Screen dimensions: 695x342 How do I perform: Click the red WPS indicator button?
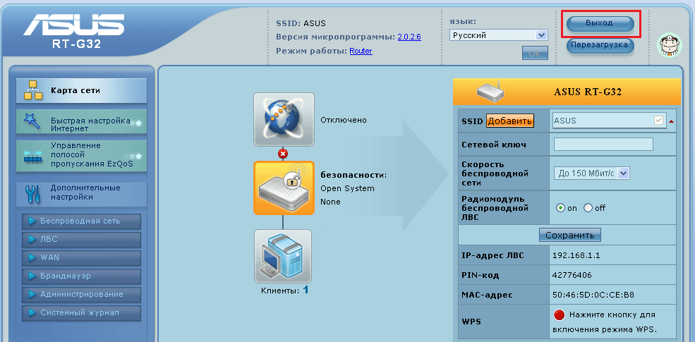point(560,315)
